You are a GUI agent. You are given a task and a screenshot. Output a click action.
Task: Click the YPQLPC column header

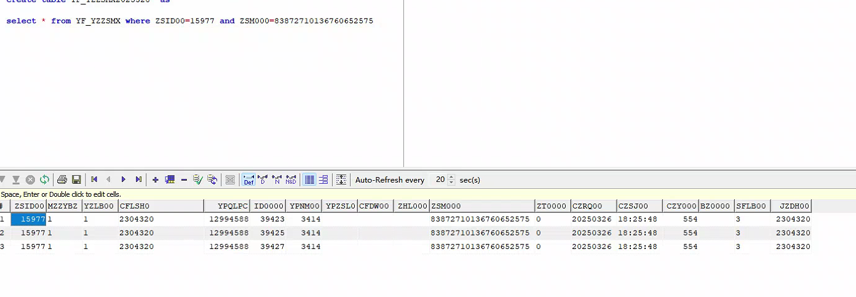(x=228, y=206)
